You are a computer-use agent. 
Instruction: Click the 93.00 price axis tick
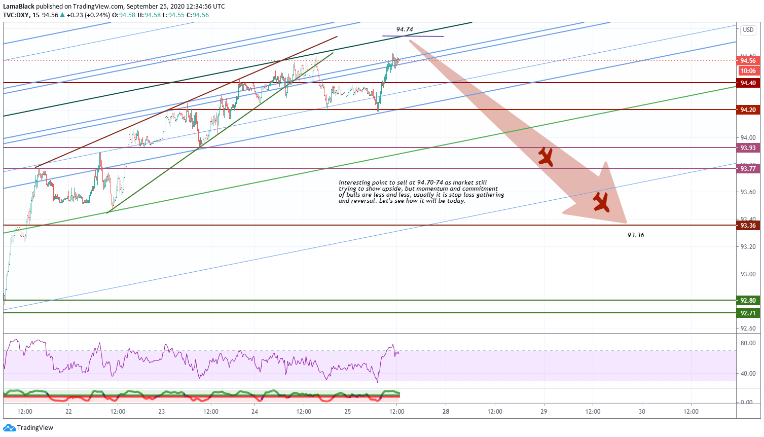click(x=748, y=274)
